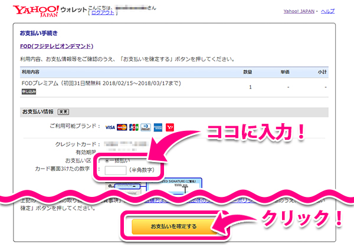Click the 変更 button beside お支払い情報
The width and height of the screenshot is (354, 247).
[64, 111]
